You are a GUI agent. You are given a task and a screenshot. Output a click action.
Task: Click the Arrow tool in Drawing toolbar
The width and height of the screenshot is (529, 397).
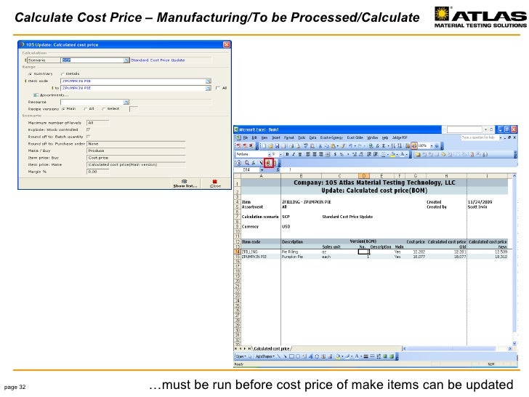285,356
